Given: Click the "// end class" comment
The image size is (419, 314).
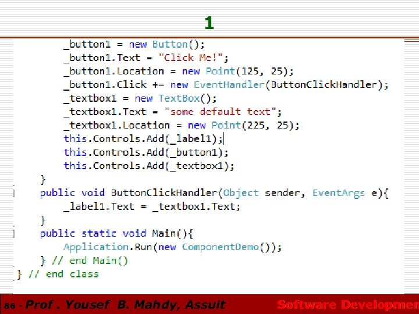Looking at the screenshot, I should click(x=63, y=274).
